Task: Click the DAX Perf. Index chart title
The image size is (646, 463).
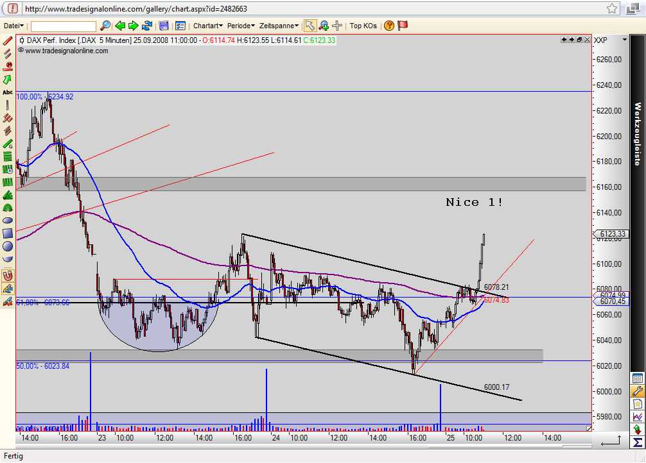Action: click(x=51, y=40)
